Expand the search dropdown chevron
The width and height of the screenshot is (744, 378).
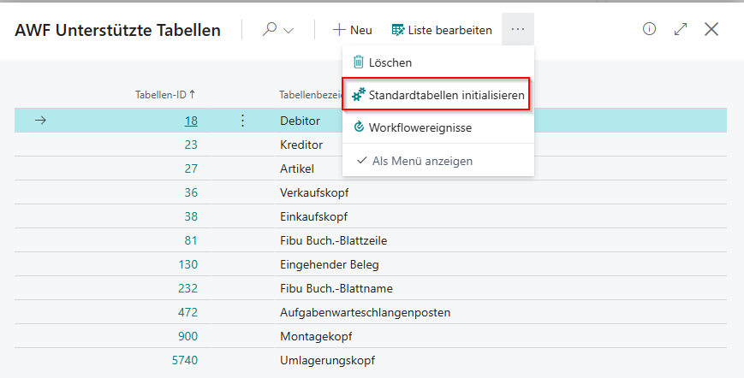[289, 31]
